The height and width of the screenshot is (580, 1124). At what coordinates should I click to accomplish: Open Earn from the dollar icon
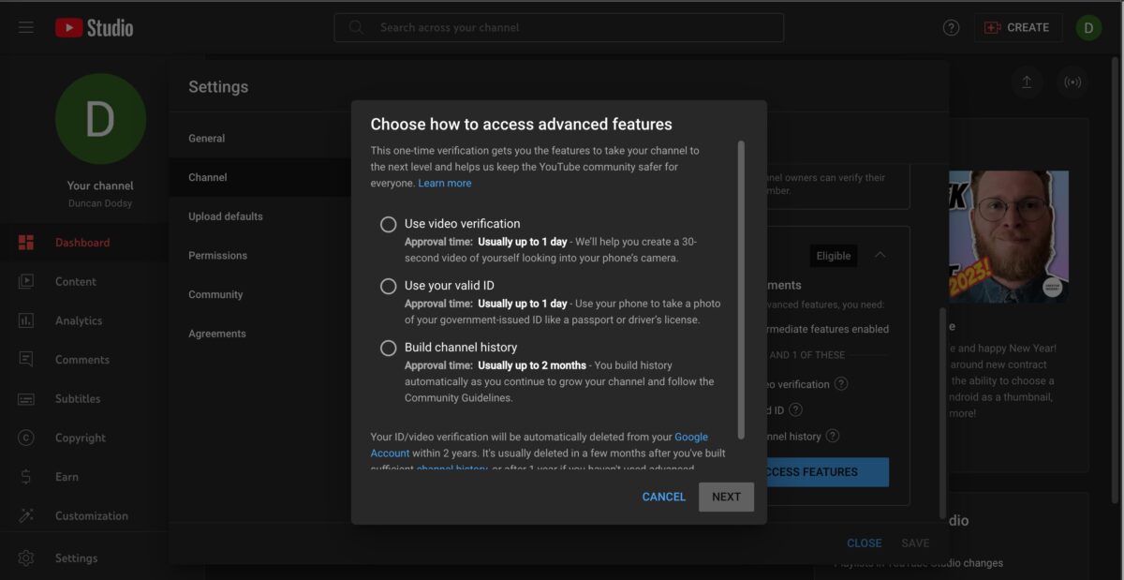click(26, 477)
